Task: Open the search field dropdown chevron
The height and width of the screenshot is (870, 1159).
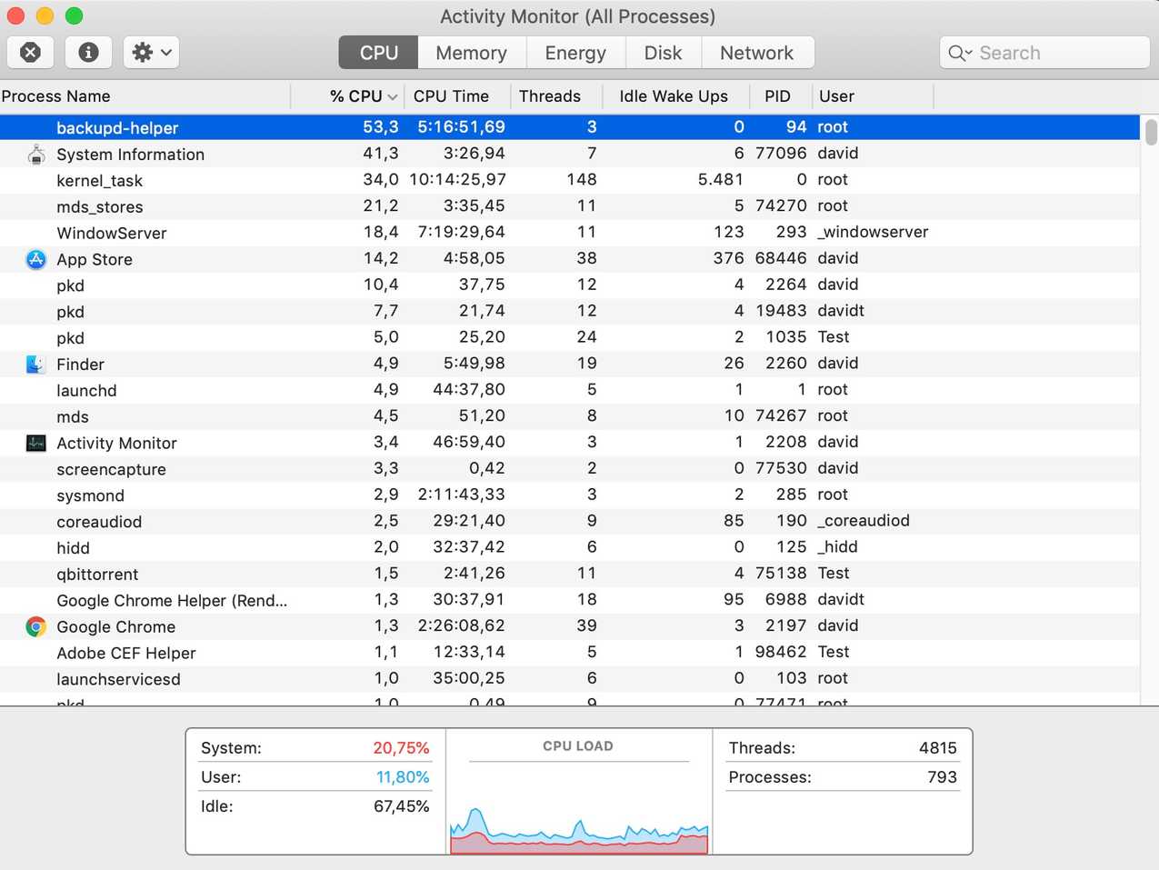Action: coord(969,53)
